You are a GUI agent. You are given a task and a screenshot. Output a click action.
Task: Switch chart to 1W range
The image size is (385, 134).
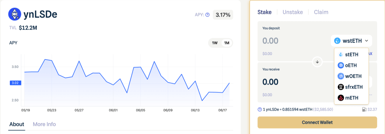click(x=215, y=43)
